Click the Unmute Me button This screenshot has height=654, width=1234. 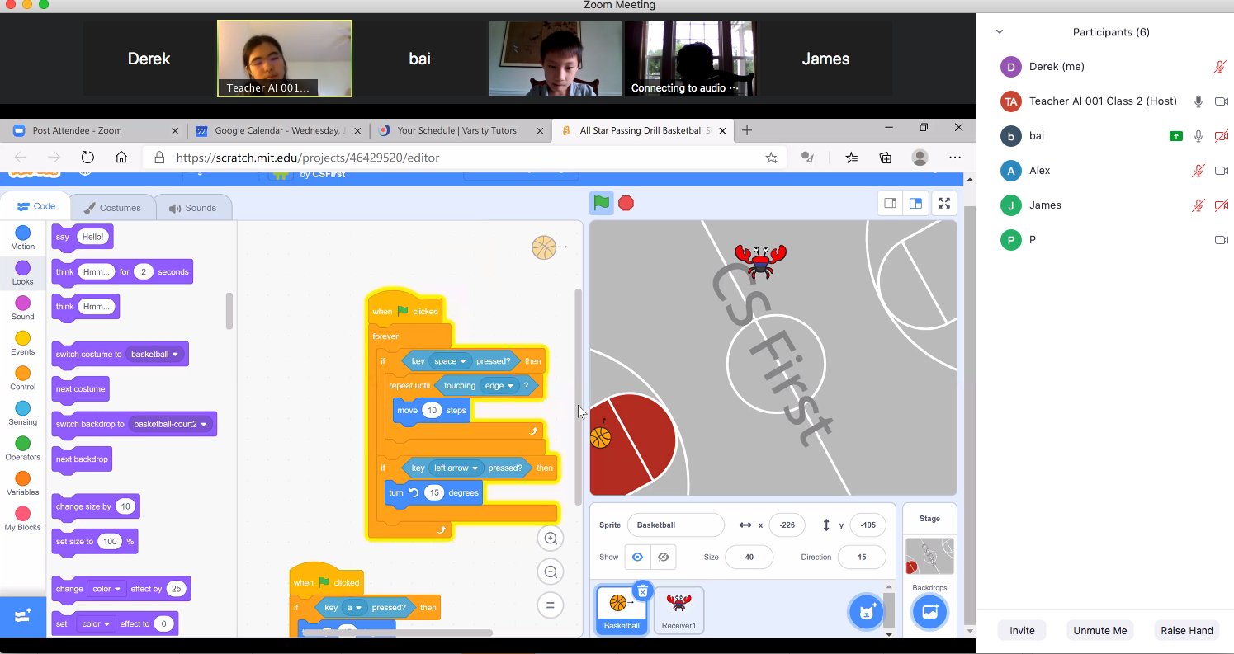pos(1099,630)
